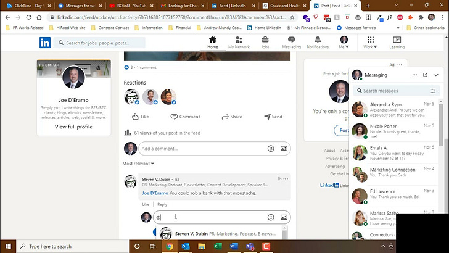This screenshot has width=449, height=253.
Task: Open PR Works Related bookmark folder
Action: [25, 28]
